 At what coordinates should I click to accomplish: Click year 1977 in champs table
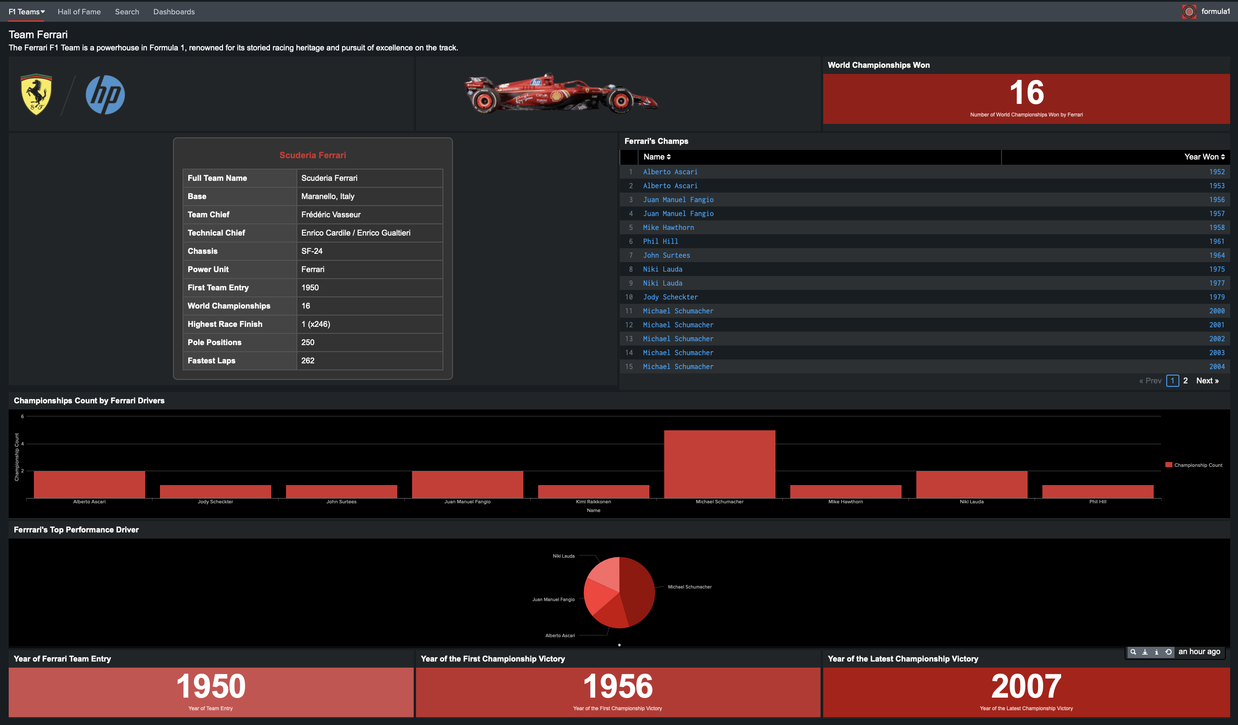point(1216,283)
